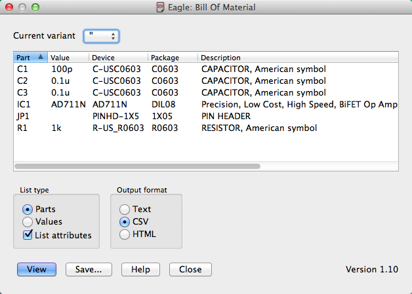Open the Current variant dropdown
Screen dimensions: 412x294
(x=102, y=35)
